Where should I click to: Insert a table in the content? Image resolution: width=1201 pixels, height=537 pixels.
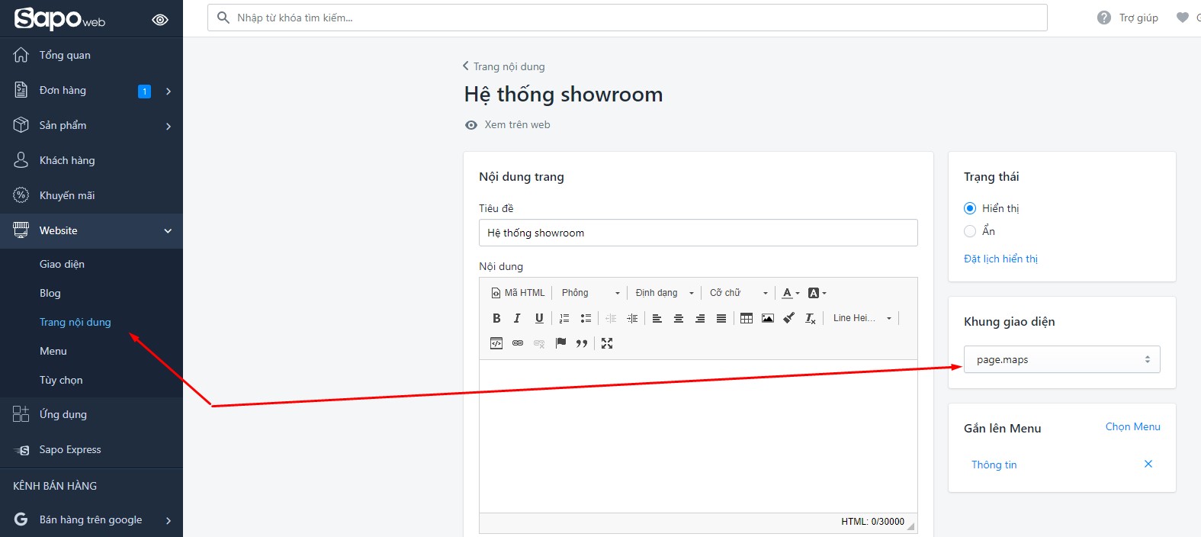(747, 318)
